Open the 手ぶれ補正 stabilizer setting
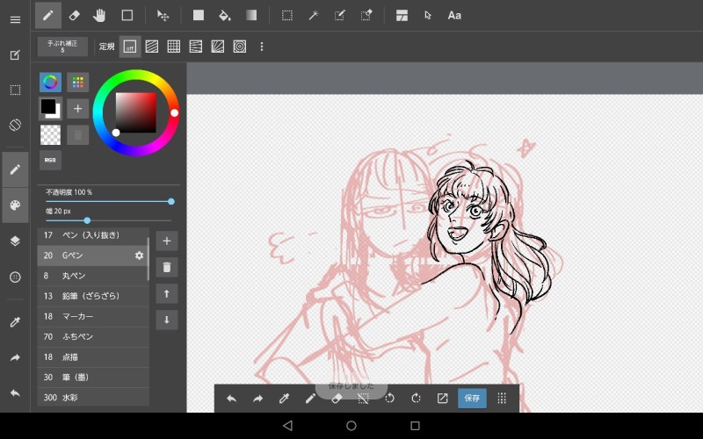The height and width of the screenshot is (439, 703). 62,47
